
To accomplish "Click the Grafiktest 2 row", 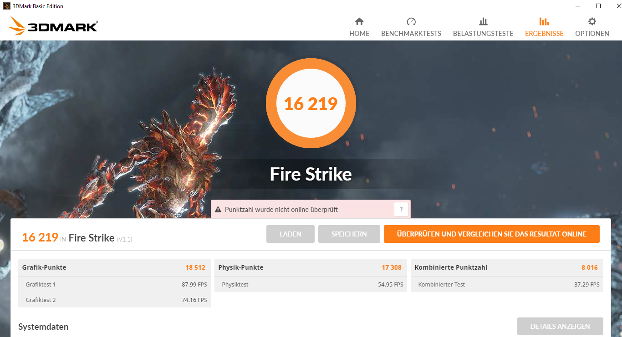I will (114, 300).
